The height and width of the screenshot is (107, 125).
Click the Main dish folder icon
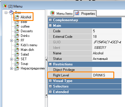click(17, 50)
